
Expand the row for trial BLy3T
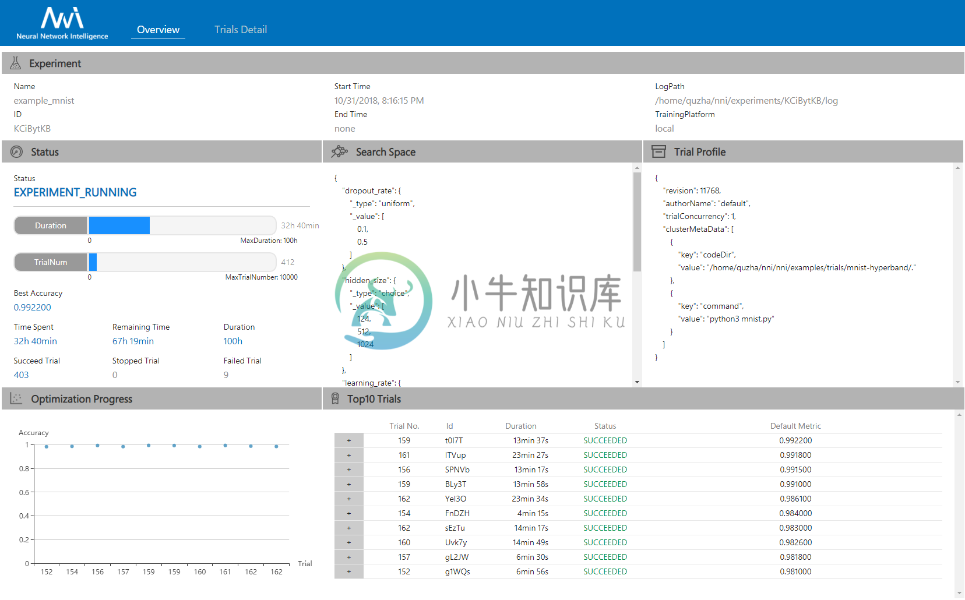[x=349, y=484]
